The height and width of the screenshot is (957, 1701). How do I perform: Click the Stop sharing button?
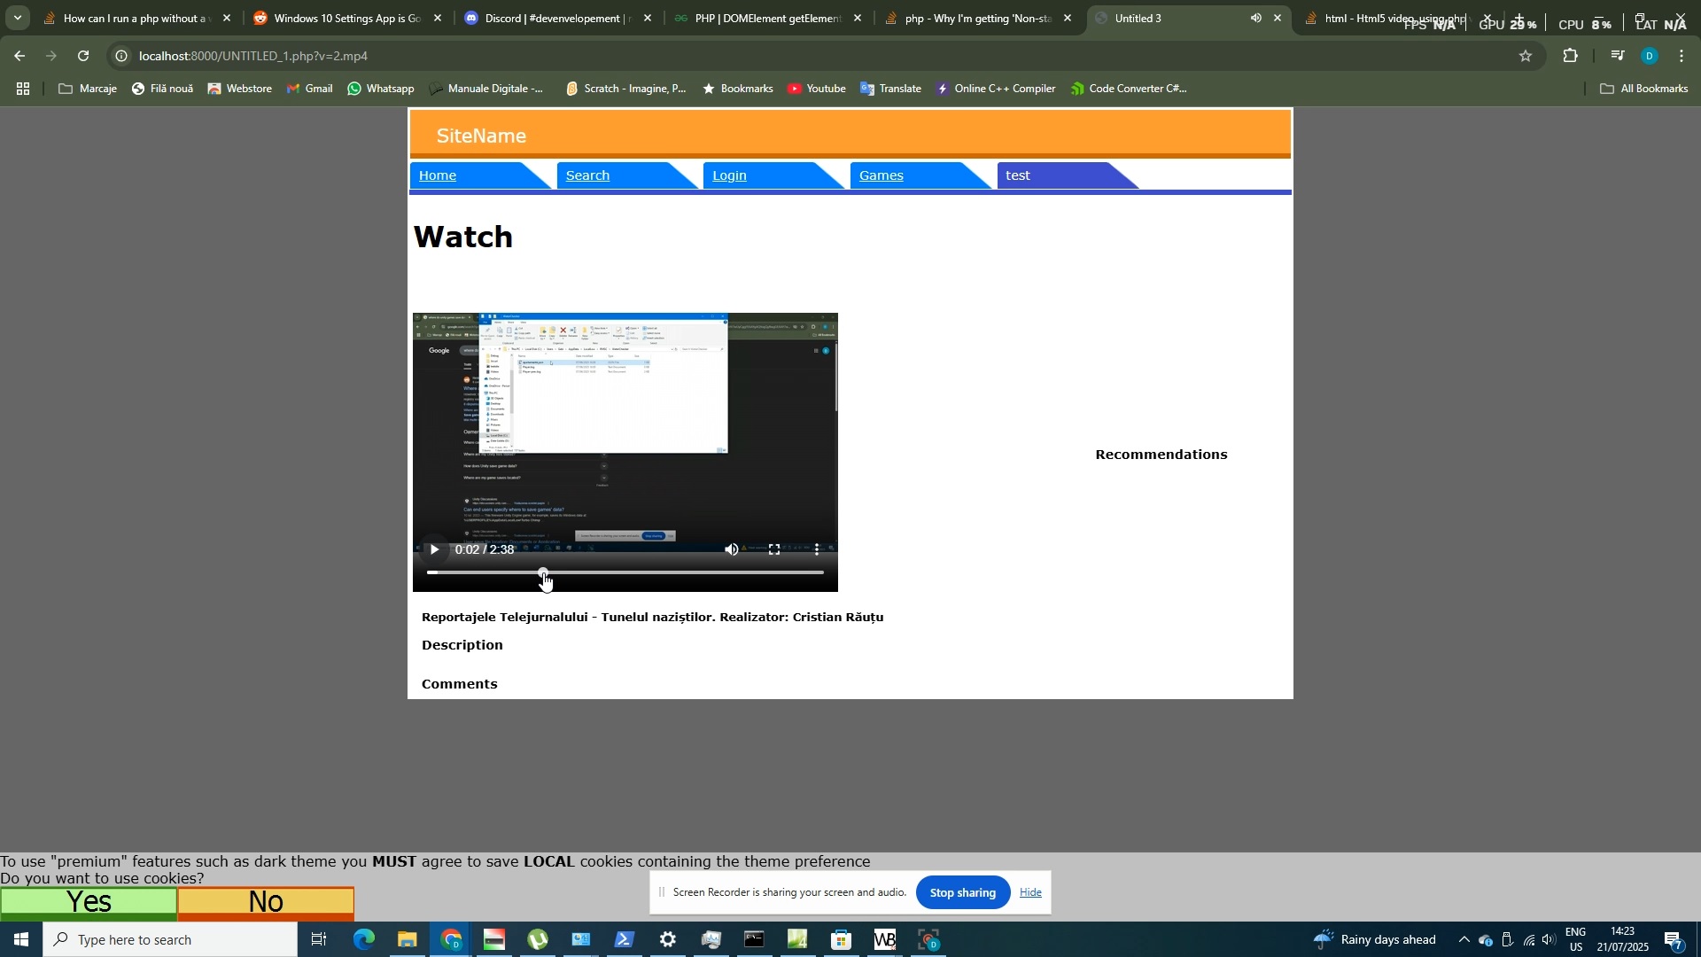pos(962,892)
